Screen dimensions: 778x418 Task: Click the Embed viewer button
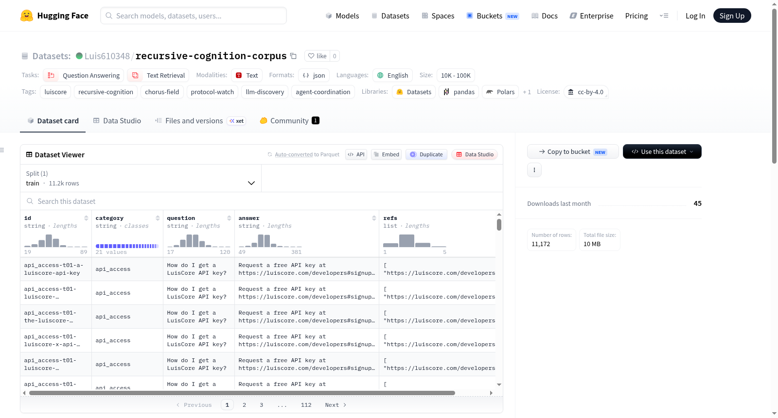point(386,154)
